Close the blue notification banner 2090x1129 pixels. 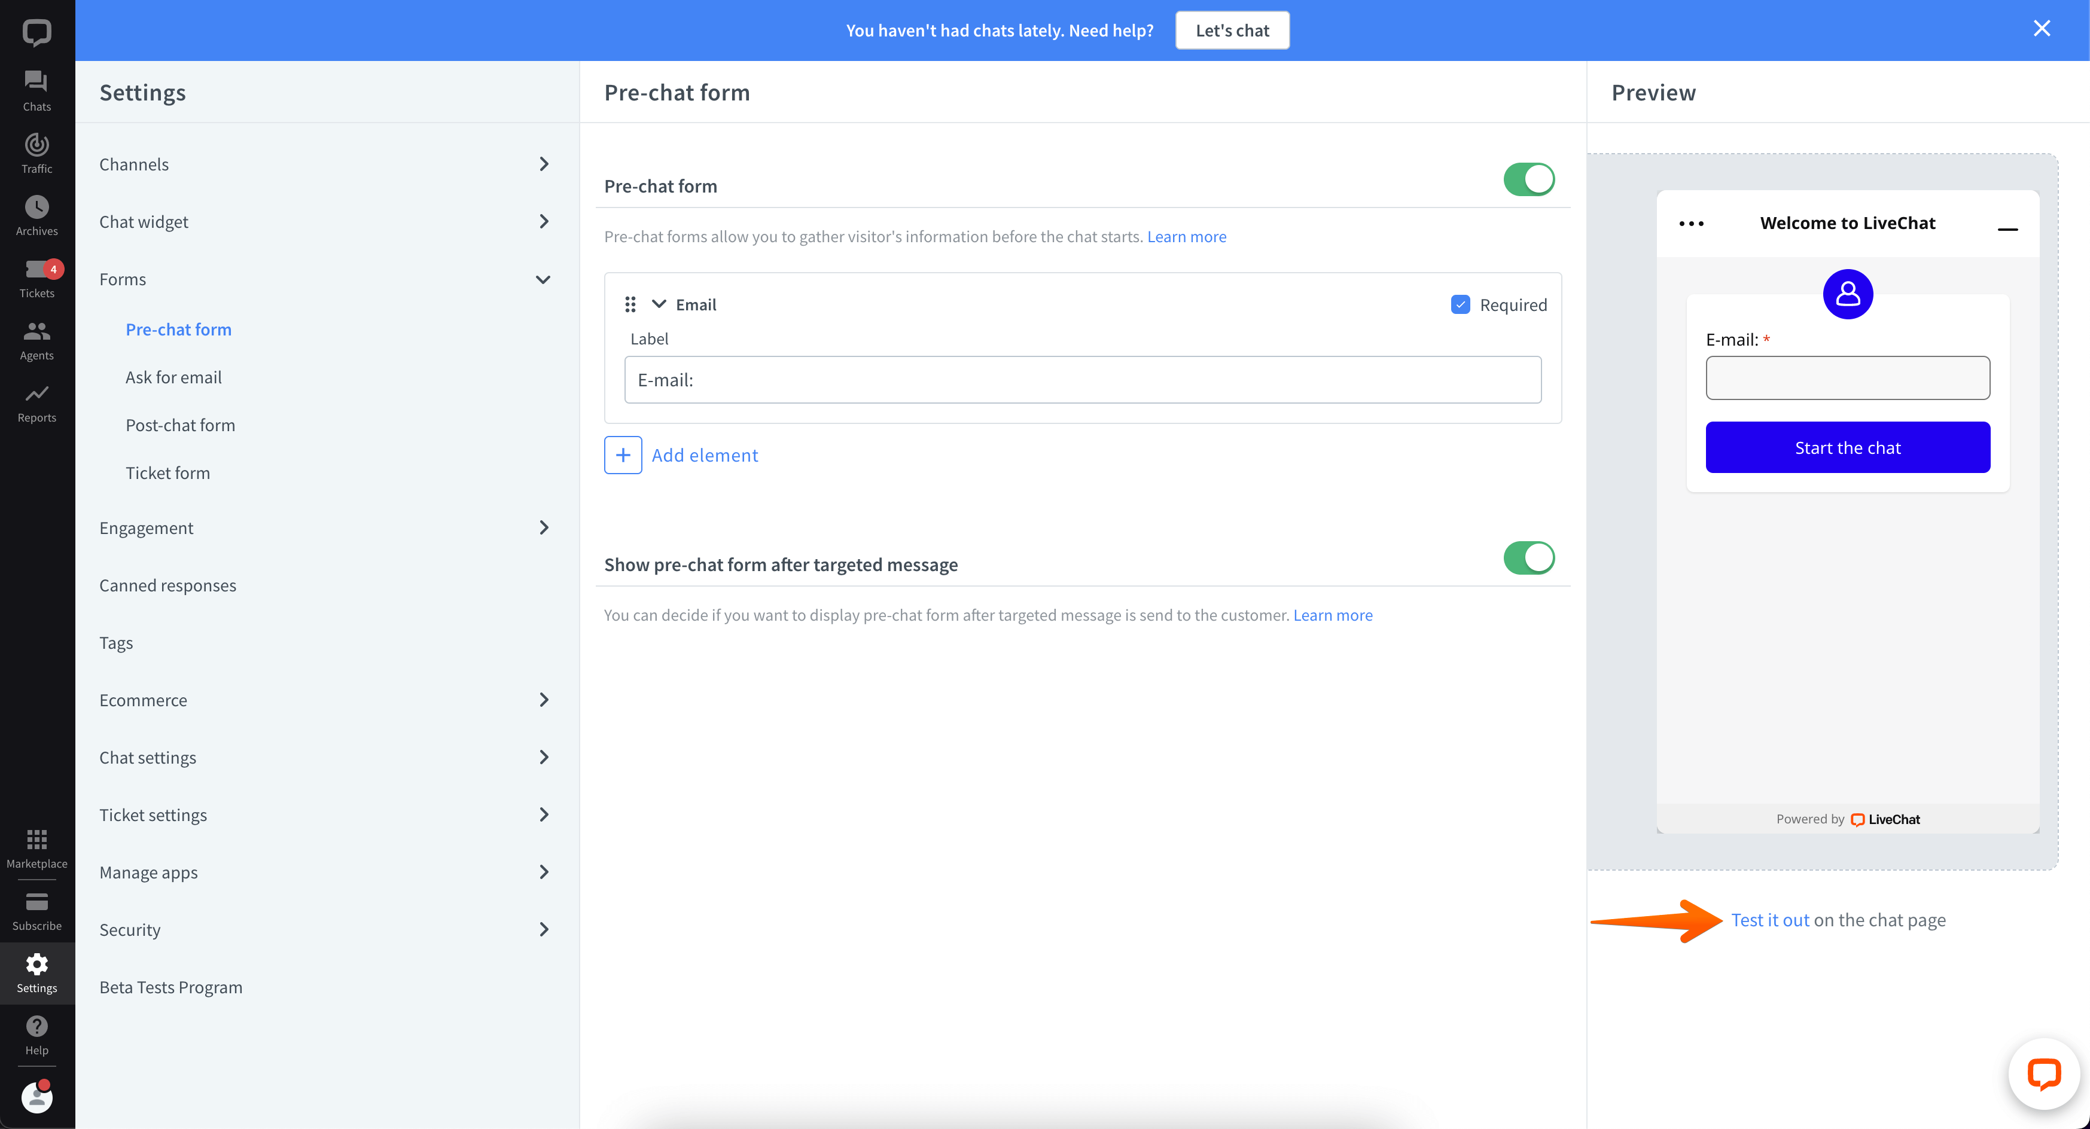(2042, 29)
